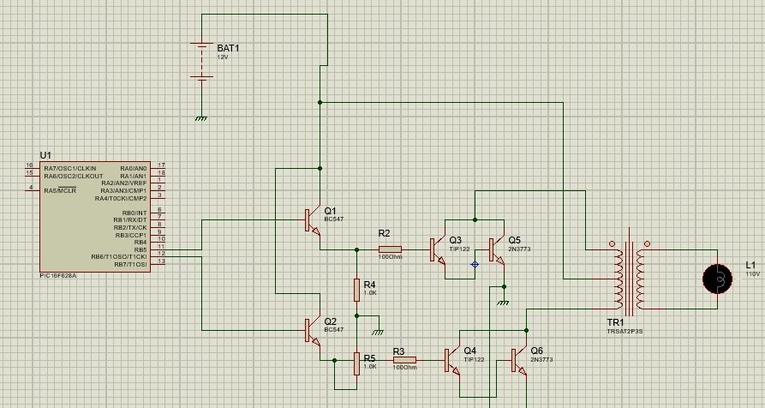The height and width of the screenshot is (408, 765).
Task: Click the 100Ohm value under R3
Action: (x=405, y=367)
